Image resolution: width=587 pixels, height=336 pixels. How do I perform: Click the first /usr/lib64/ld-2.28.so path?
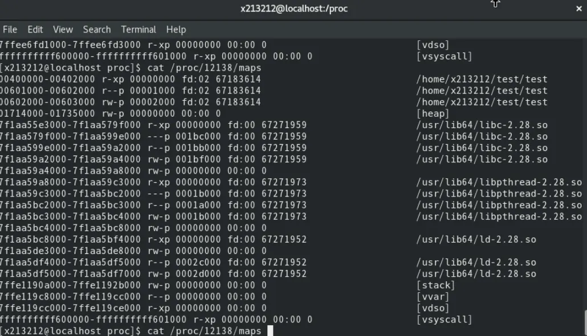point(476,239)
